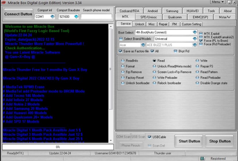Viewport: 238px width, 161px height.
Task: Expand the Comport inf COM1 dropdown
Action: tap(52, 16)
